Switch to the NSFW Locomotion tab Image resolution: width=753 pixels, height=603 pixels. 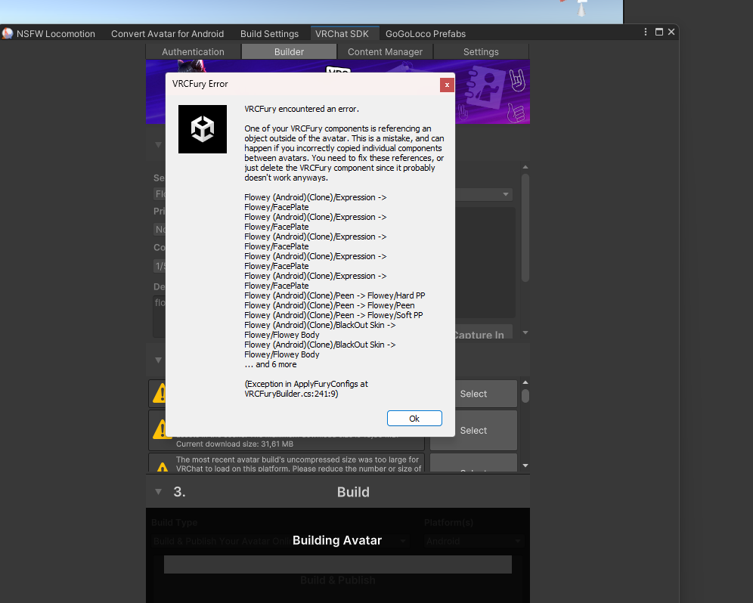[x=56, y=33]
